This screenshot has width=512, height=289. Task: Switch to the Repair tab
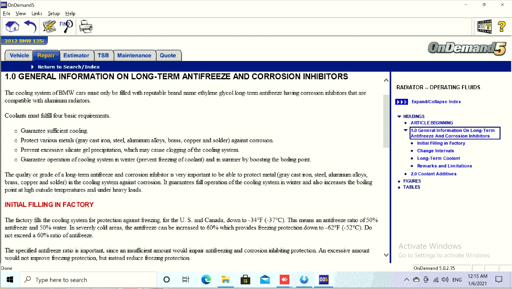click(46, 55)
